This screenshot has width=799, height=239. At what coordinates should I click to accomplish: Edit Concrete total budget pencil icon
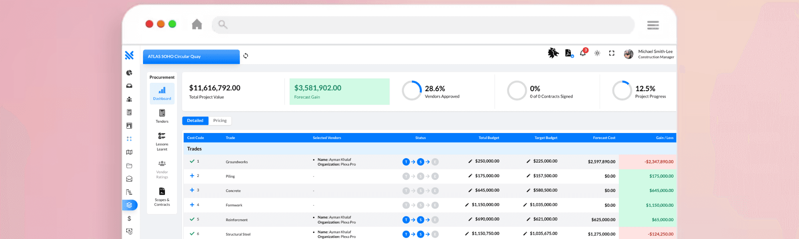click(x=470, y=190)
